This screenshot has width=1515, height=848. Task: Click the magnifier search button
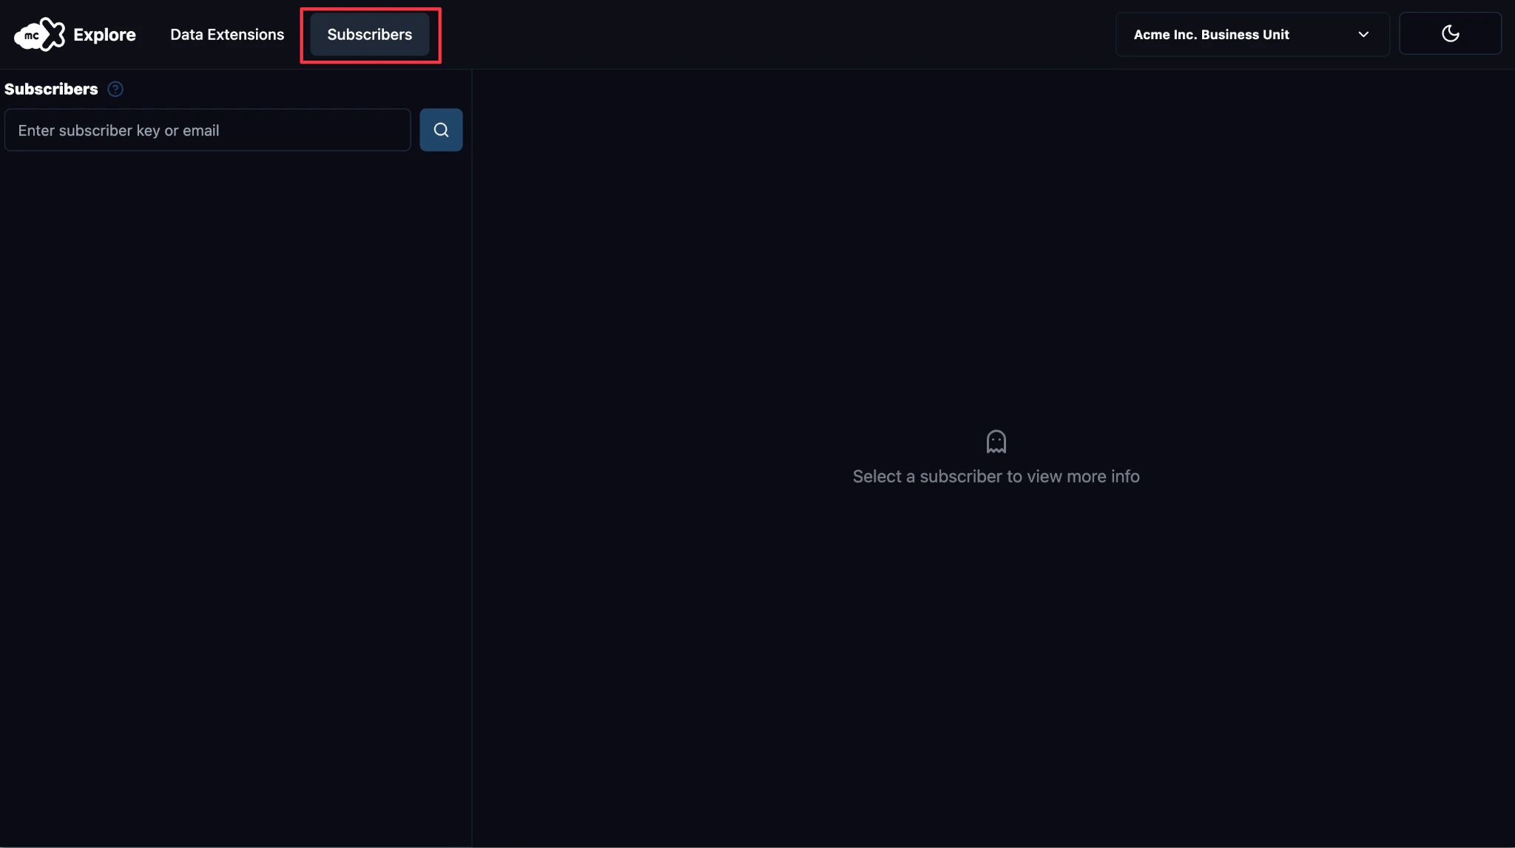coord(441,130)
